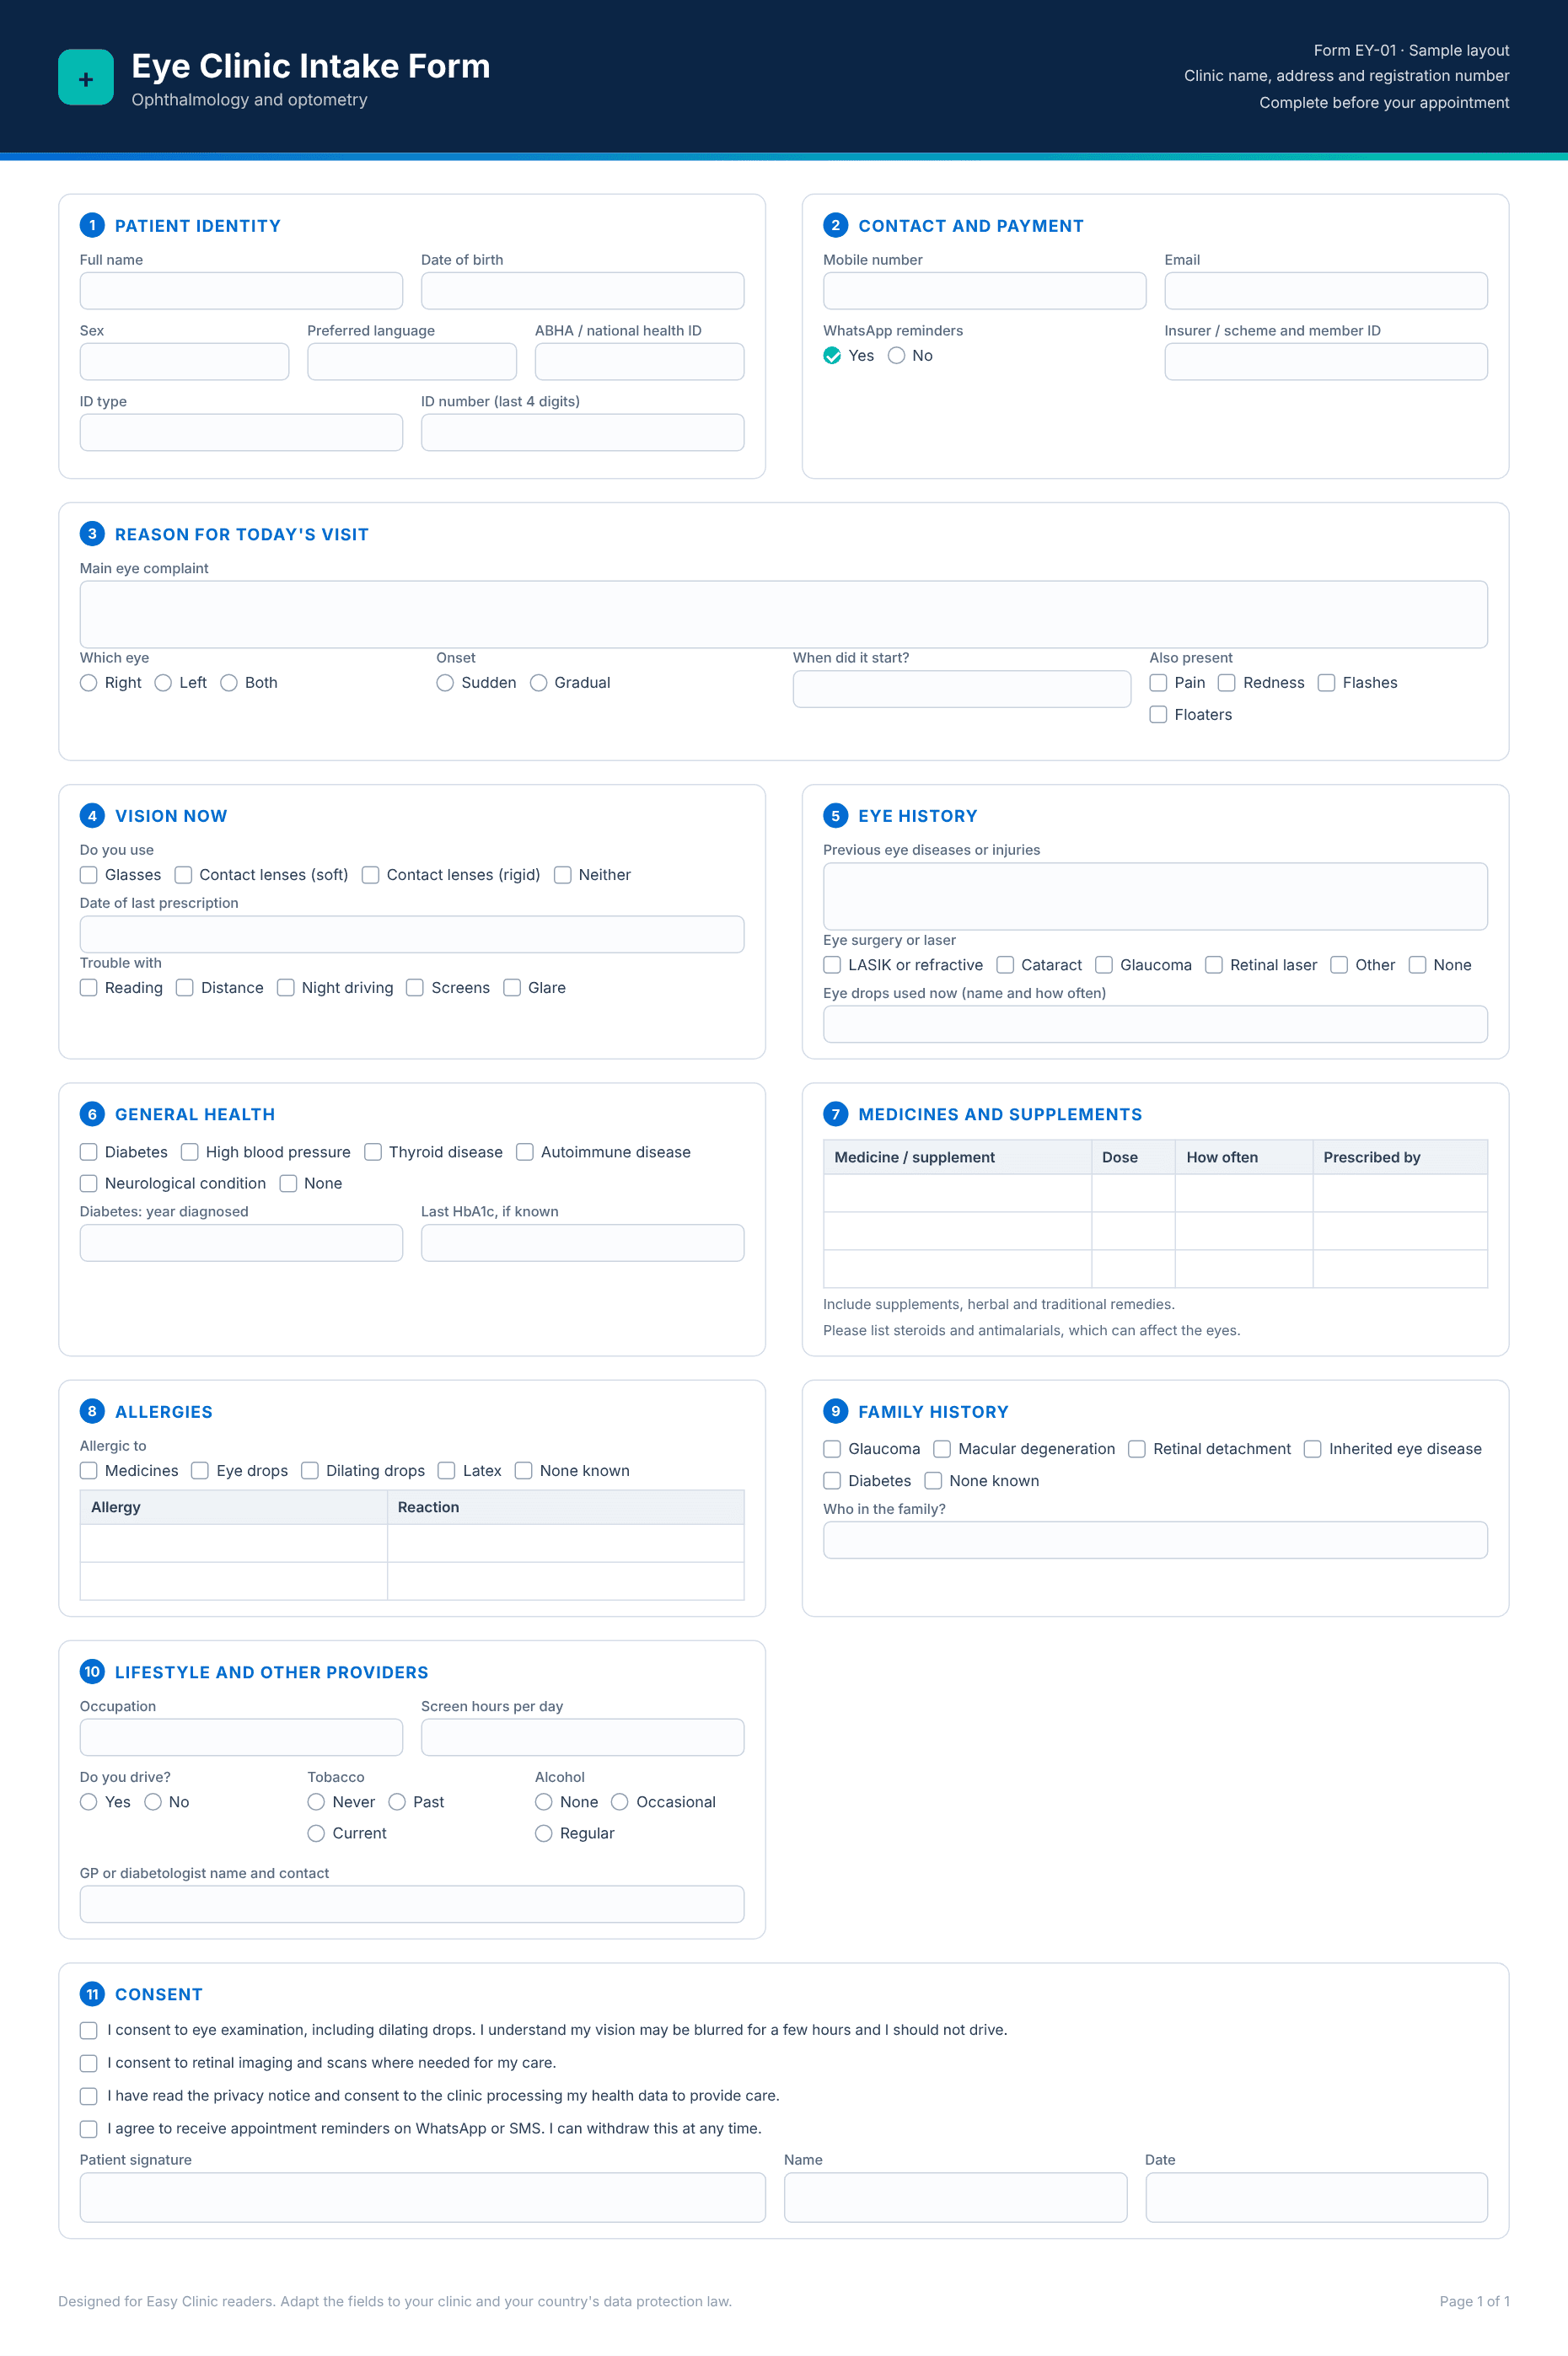Tick the Cataract surgery checkbox

[x=1005, y=965]
